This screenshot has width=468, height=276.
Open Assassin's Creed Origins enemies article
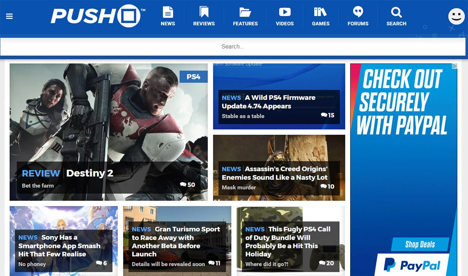(275, 173)
